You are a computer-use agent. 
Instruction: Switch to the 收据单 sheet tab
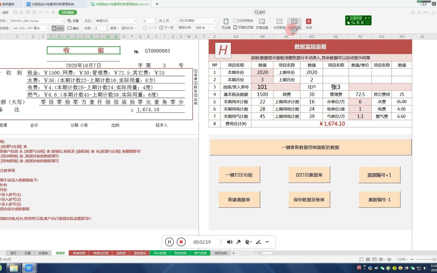tap(43, 253)
